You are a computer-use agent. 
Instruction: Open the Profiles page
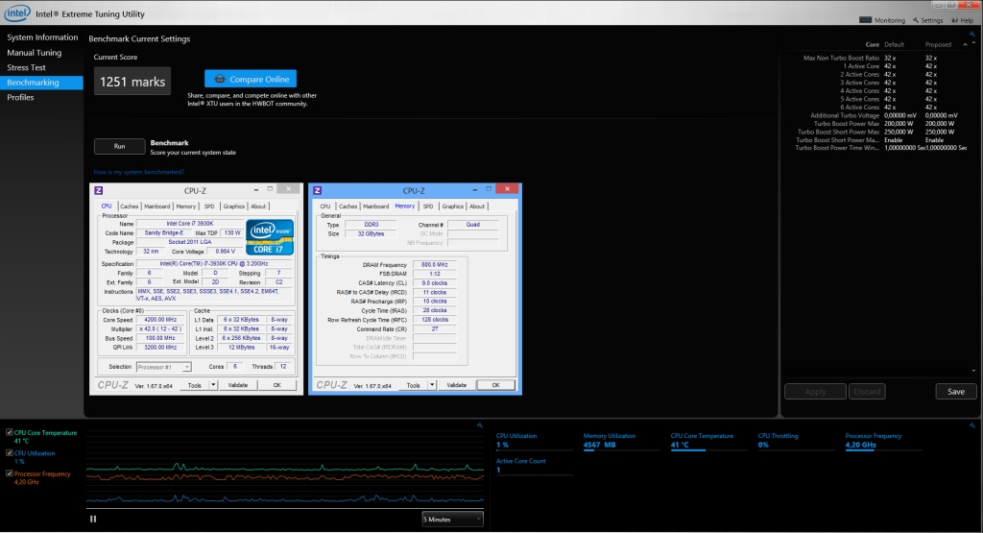[20, 97]
